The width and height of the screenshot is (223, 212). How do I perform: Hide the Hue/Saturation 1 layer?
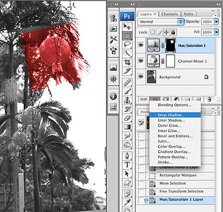(141, 45)
